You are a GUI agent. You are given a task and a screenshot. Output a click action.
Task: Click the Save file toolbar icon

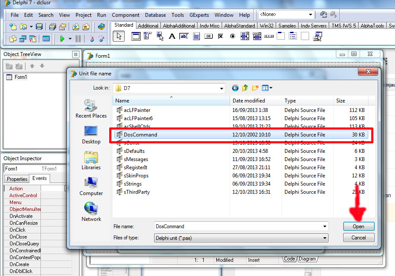tap(39, 27)
